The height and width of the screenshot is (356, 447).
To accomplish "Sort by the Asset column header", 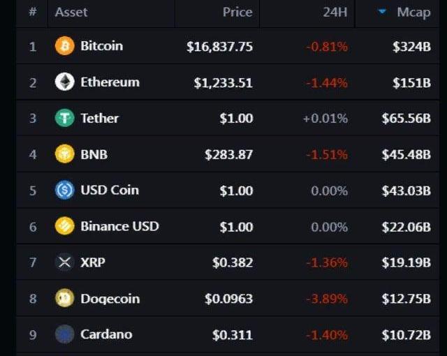I will click(71, 13).
